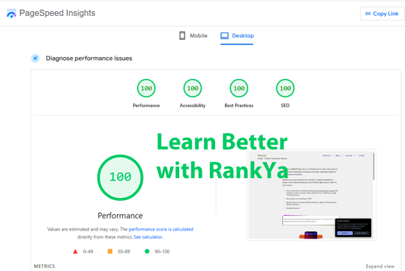
Task: Click the Diagnose performance issues heading
Action: (x=89, y=58)
